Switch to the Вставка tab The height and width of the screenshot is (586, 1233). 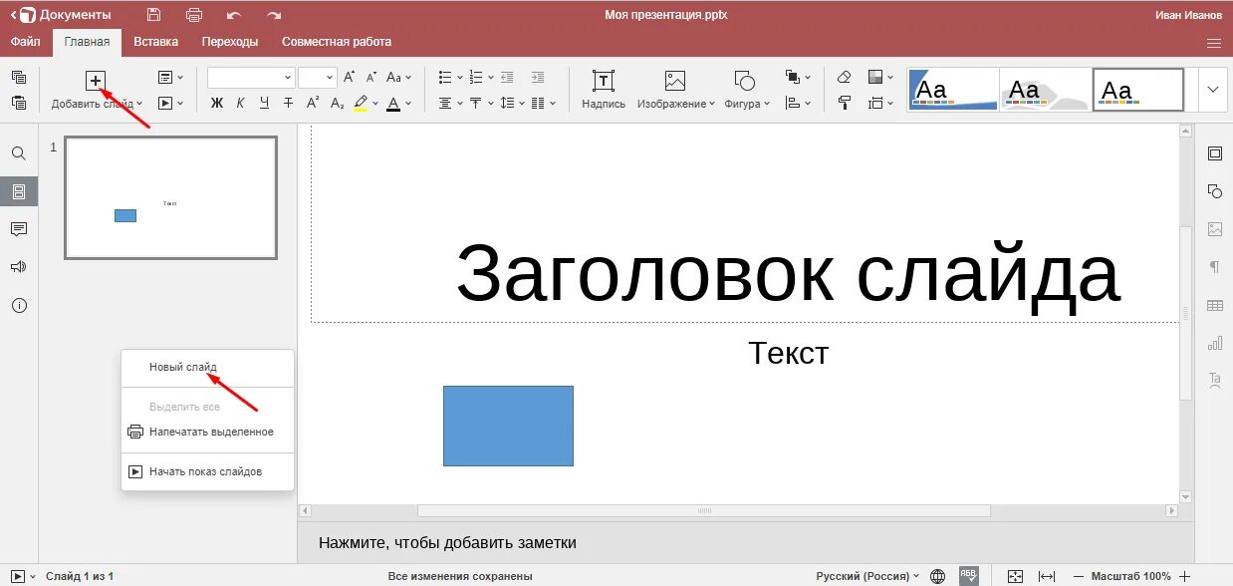point(155,41)
